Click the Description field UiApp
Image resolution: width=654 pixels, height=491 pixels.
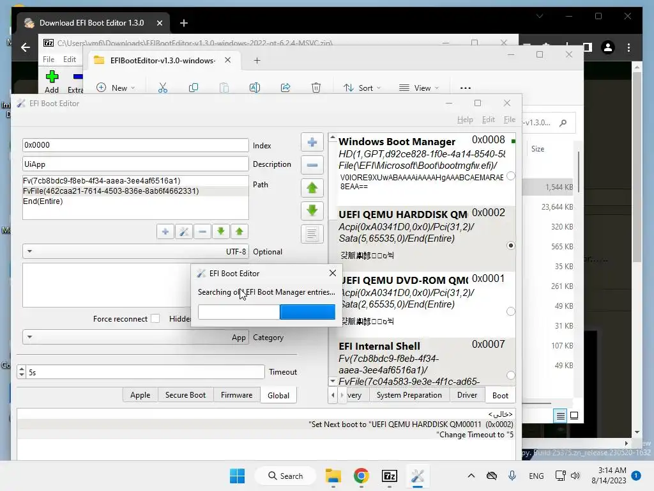click(135, 164)
